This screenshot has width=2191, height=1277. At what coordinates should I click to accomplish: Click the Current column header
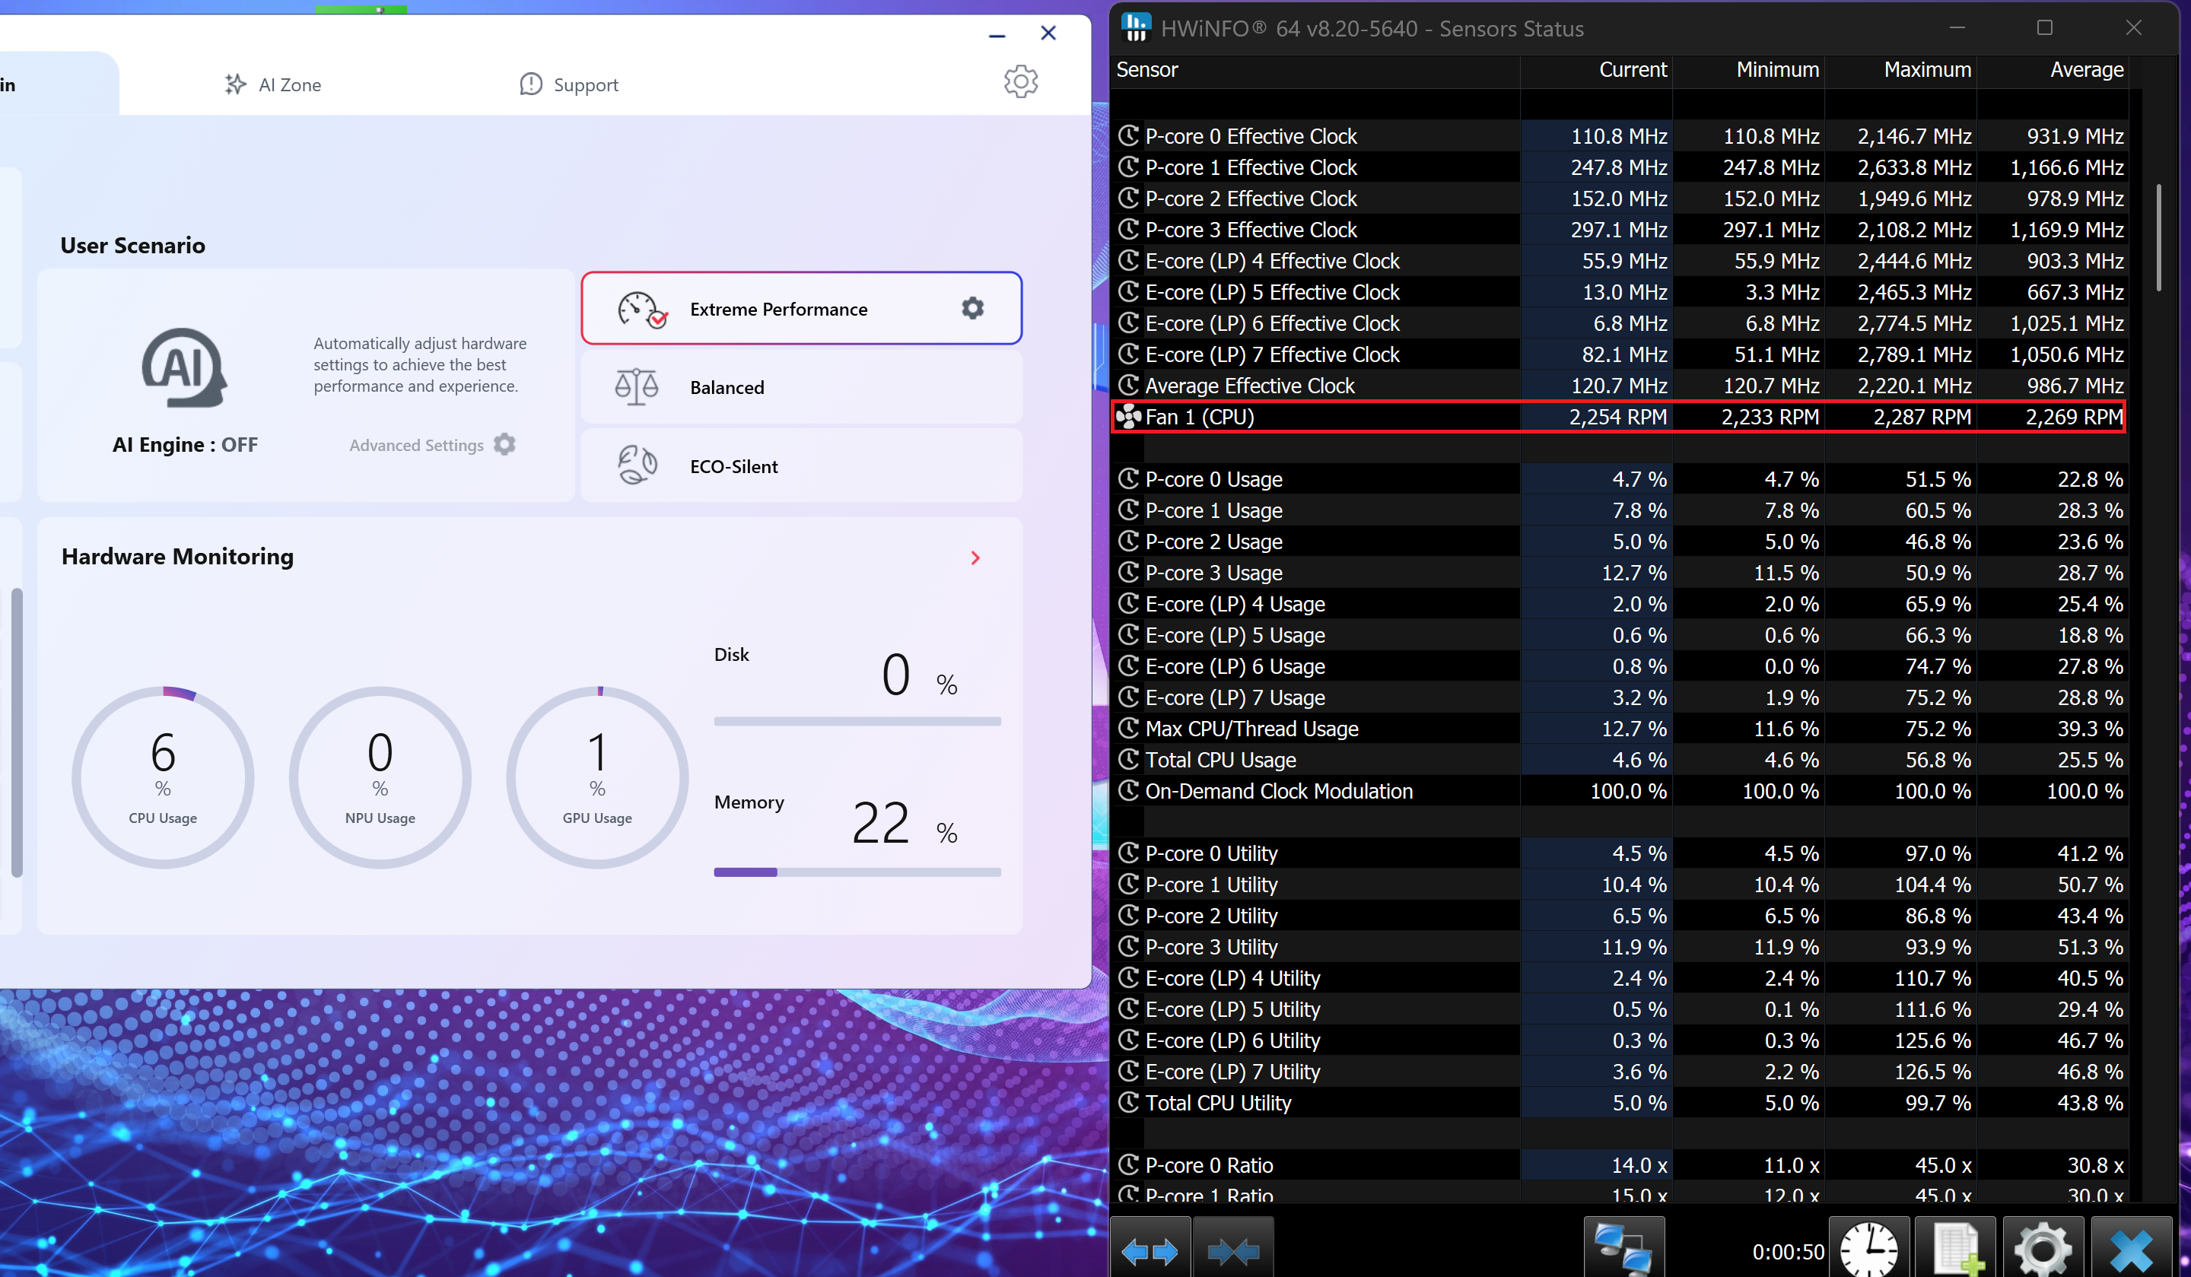1596,69
